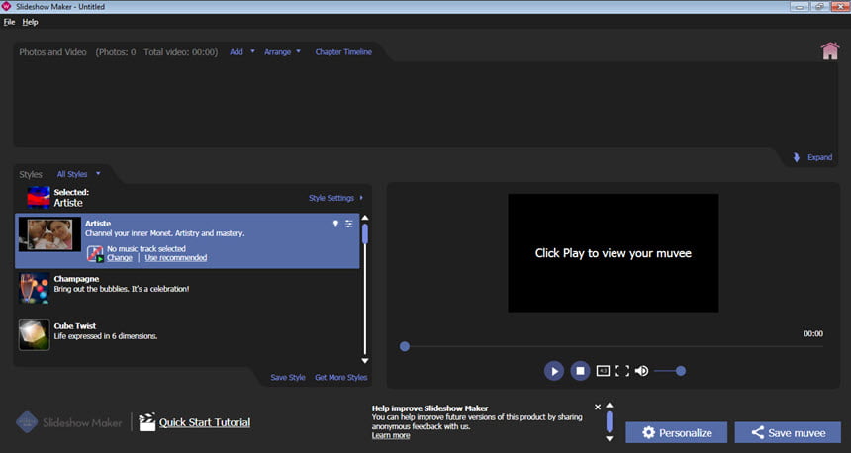Mute the speaker volume icon
Image resolution: width=851 pixels, height=453 pixels.
click(641, 371)
